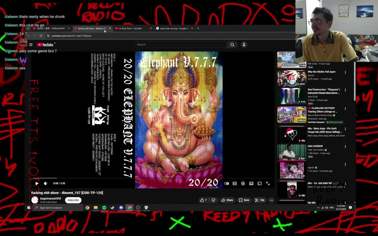378x236 pixels.
Task: Open Spotify from the taskbar
Action: 104,207
